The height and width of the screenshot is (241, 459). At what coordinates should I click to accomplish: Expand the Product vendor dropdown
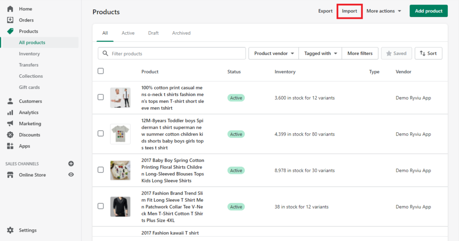273,54
